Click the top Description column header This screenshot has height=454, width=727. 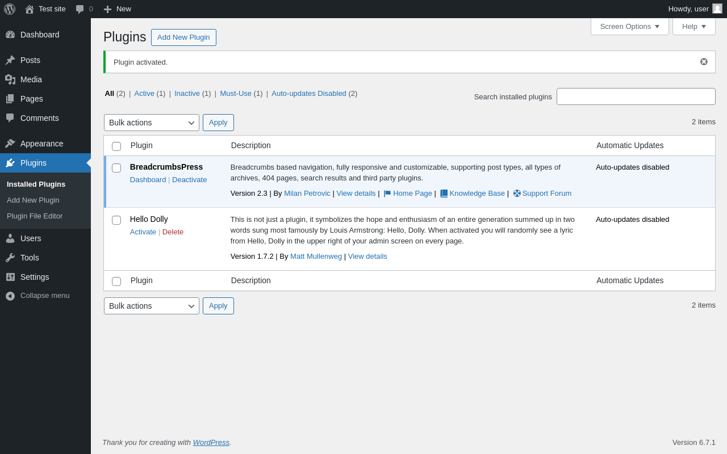(x=251, y=145)
